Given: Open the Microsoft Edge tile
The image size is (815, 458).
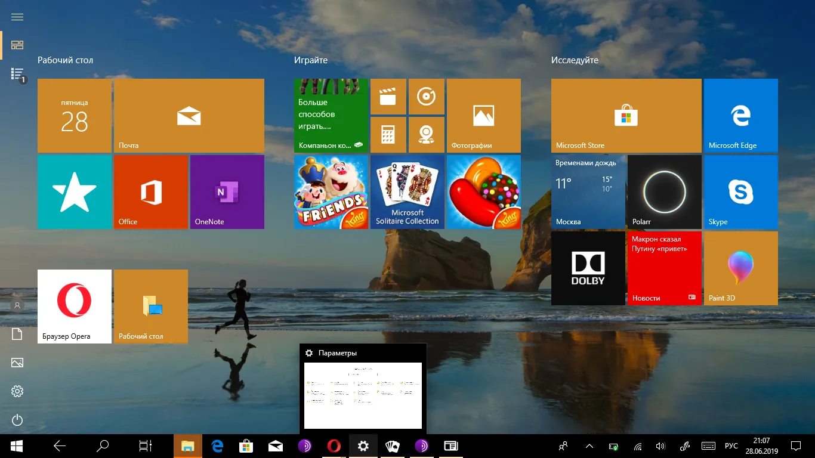Looking at the screenshot, I should click(741, 116).
